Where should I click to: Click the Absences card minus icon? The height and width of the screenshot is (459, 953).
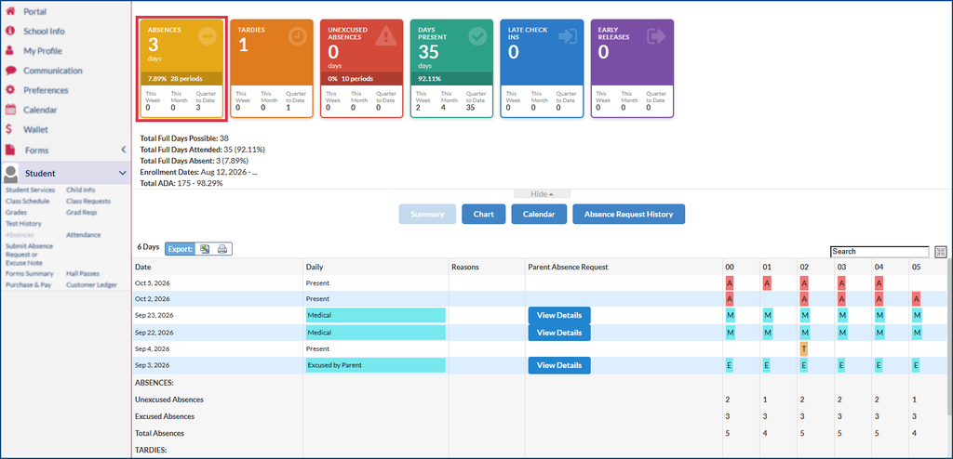(207, 37)
